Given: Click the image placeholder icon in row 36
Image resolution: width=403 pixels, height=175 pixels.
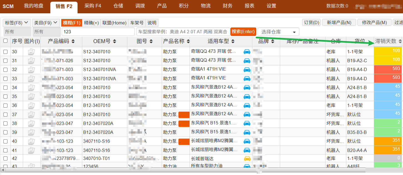Looking at the screenshot, I should (x=31, y=105).
